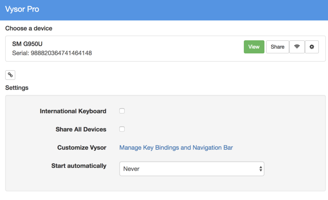Screen dimensions: 328x200
Task: Select the SM G950U device name
Action: coord(27,44)
